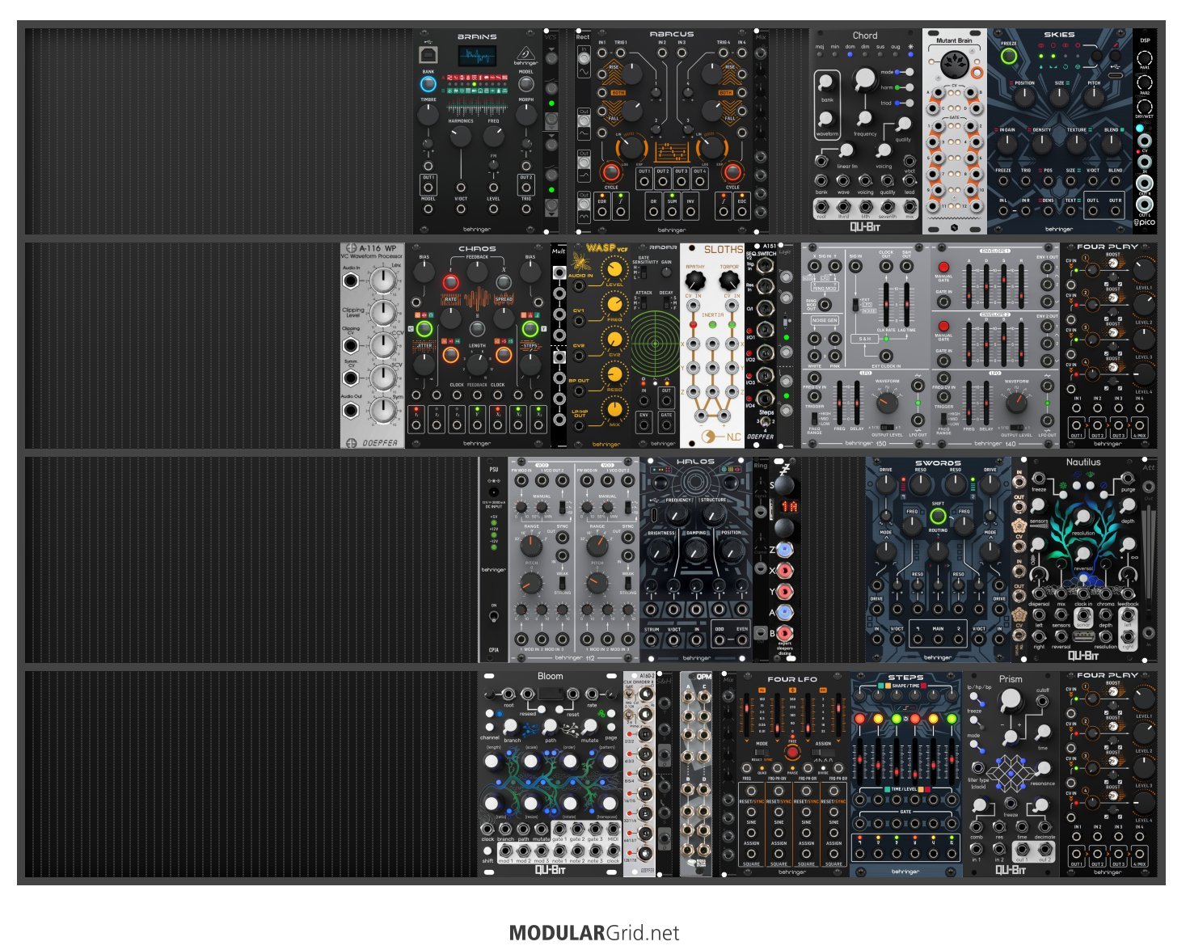
Task: Click the "CHAOS" module title
Action: point(477,249)
